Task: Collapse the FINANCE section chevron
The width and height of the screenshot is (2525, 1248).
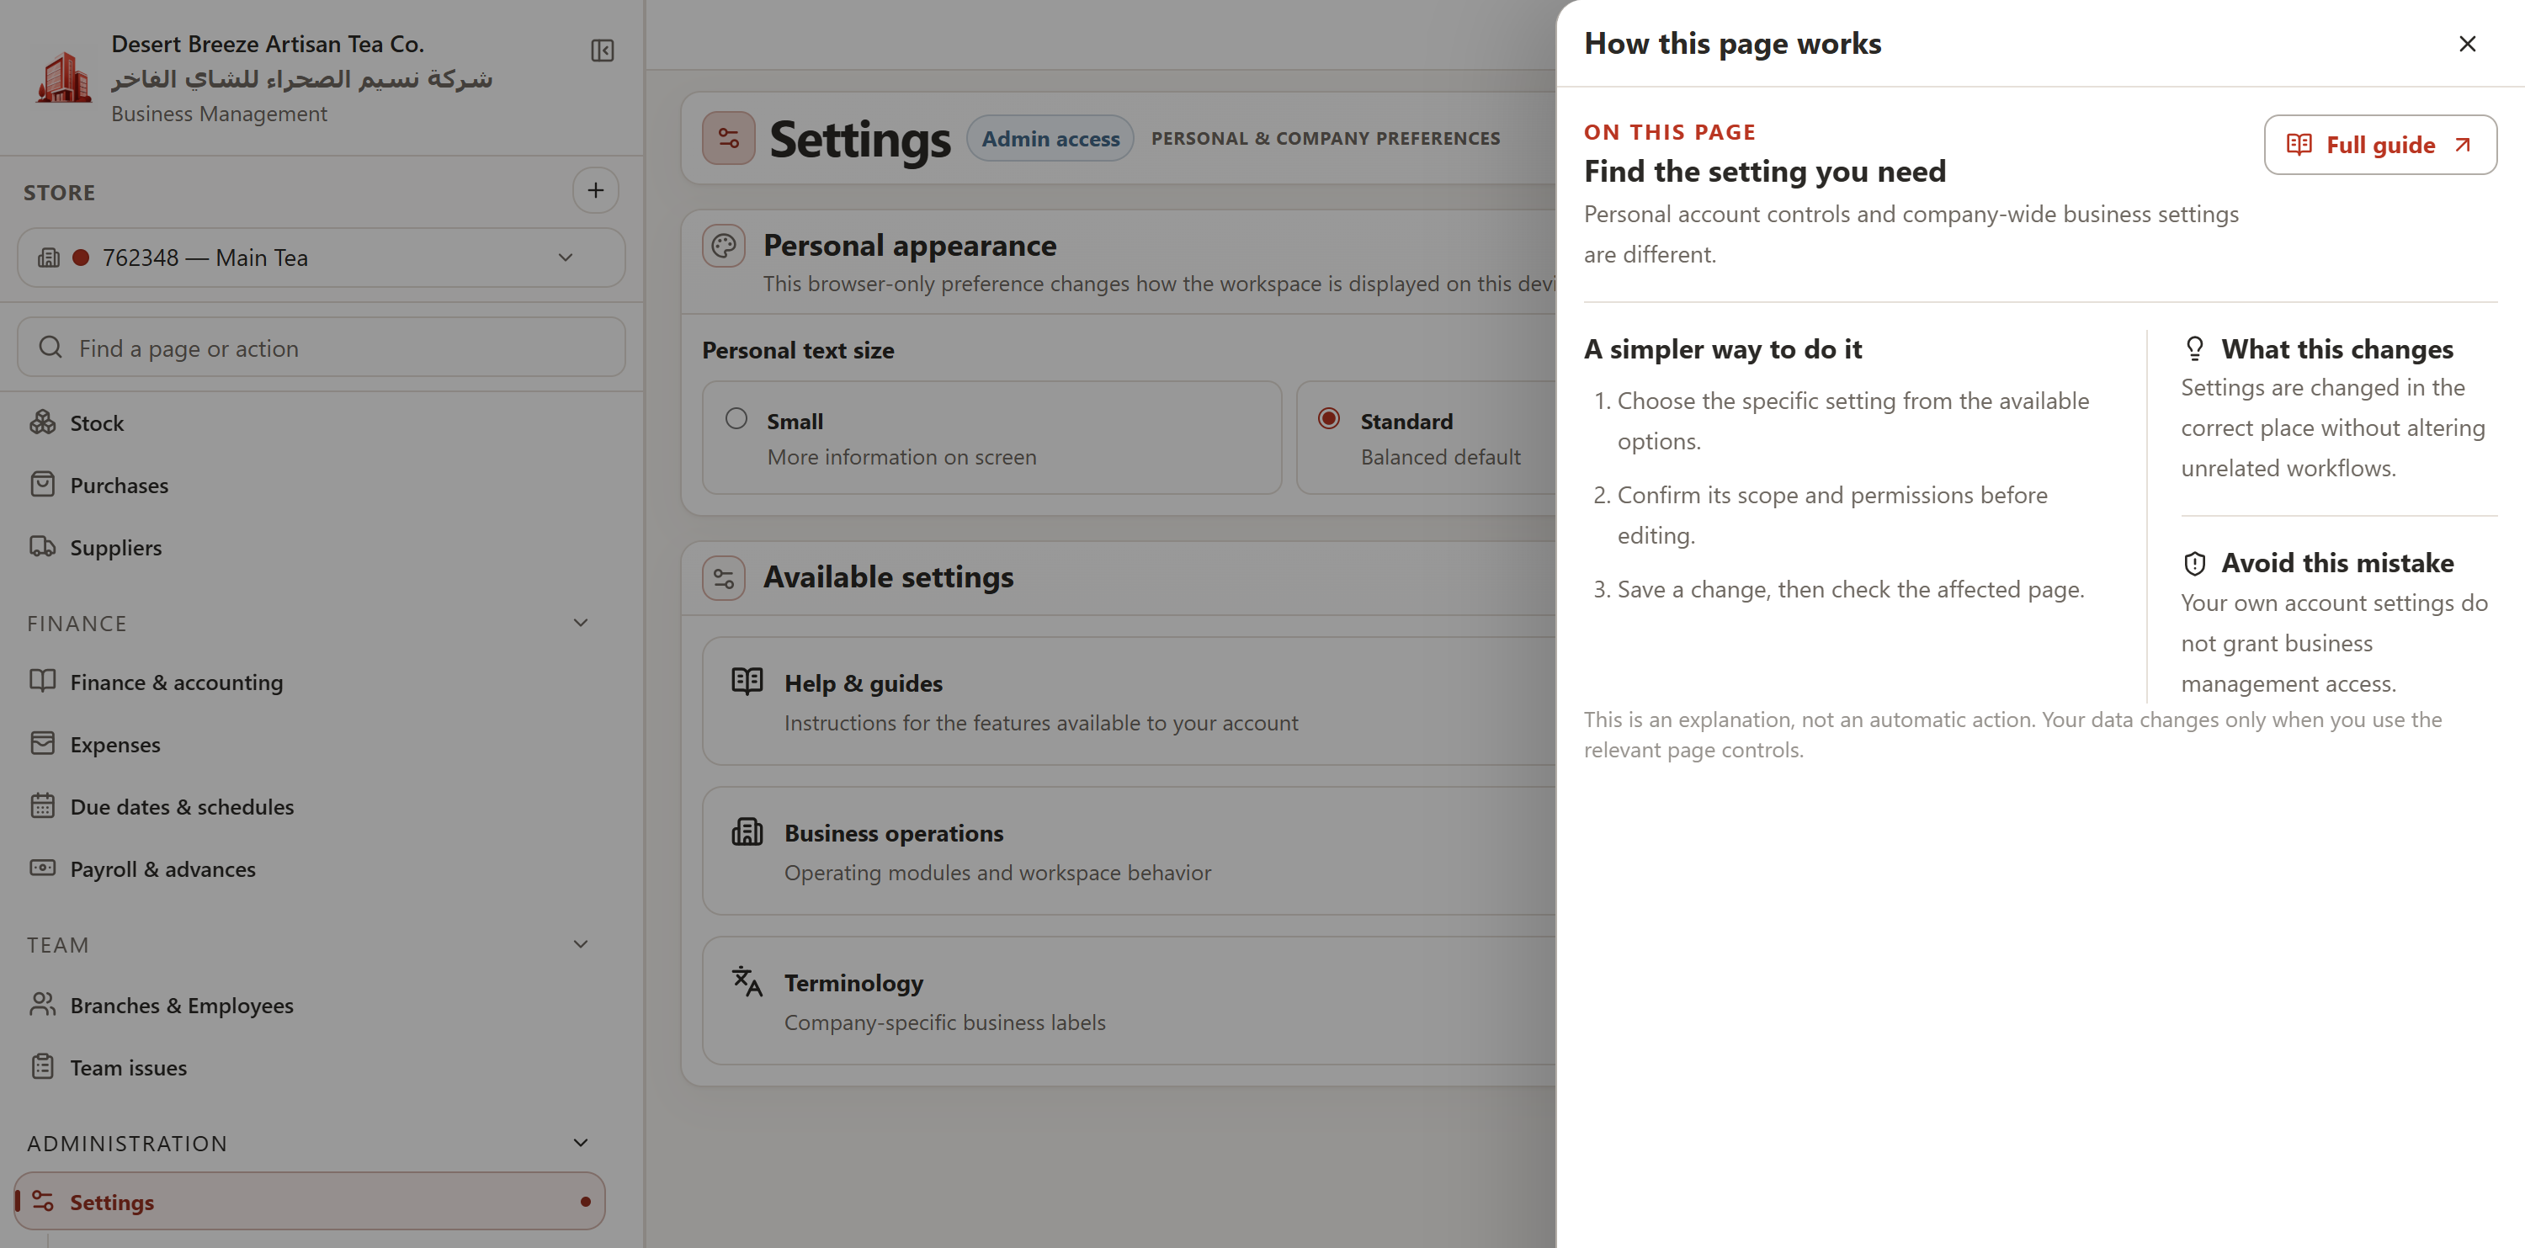Action: [x=580, y=623]
